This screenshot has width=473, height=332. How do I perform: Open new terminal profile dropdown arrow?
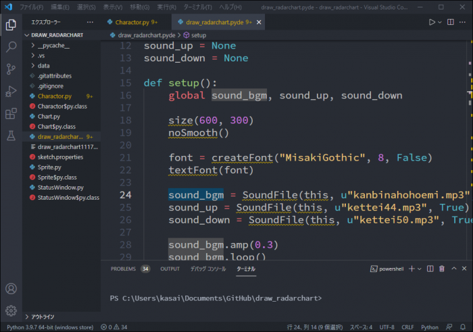pyautogui.click(x=419, y=269)
